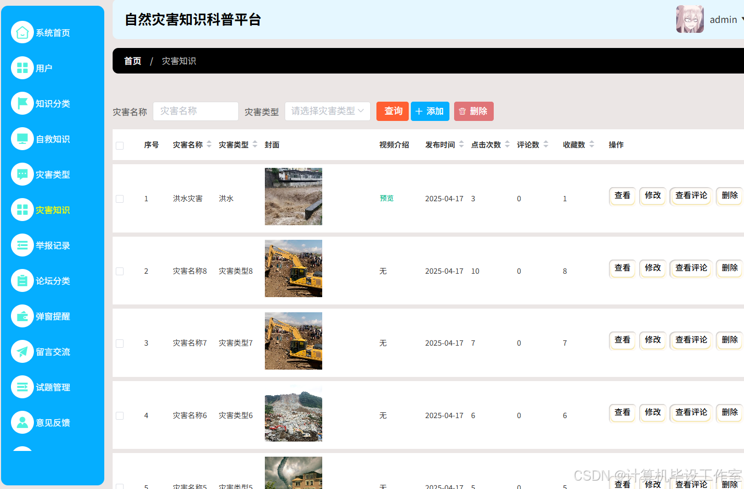744x489 pixels.
Task: Click 修改 for 洪水灾害 row
Action: (653, 195)
